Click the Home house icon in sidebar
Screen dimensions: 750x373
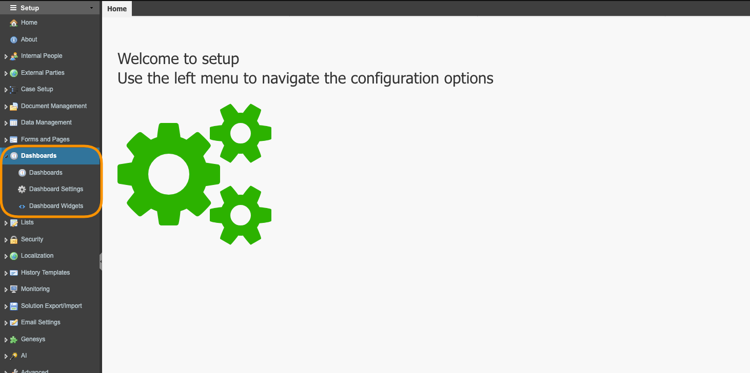(x=14, y=23)
